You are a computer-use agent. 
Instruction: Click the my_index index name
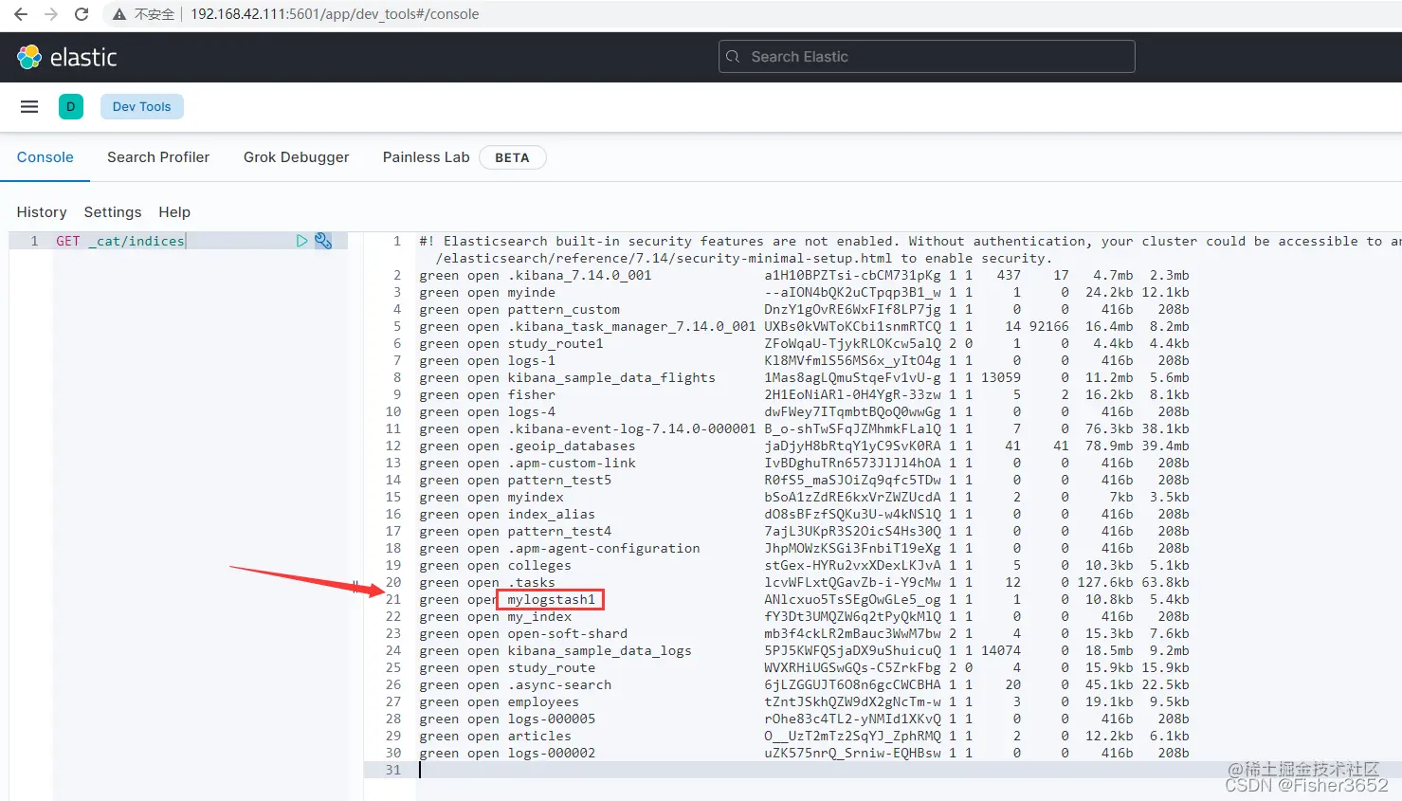tap(539, 616)
